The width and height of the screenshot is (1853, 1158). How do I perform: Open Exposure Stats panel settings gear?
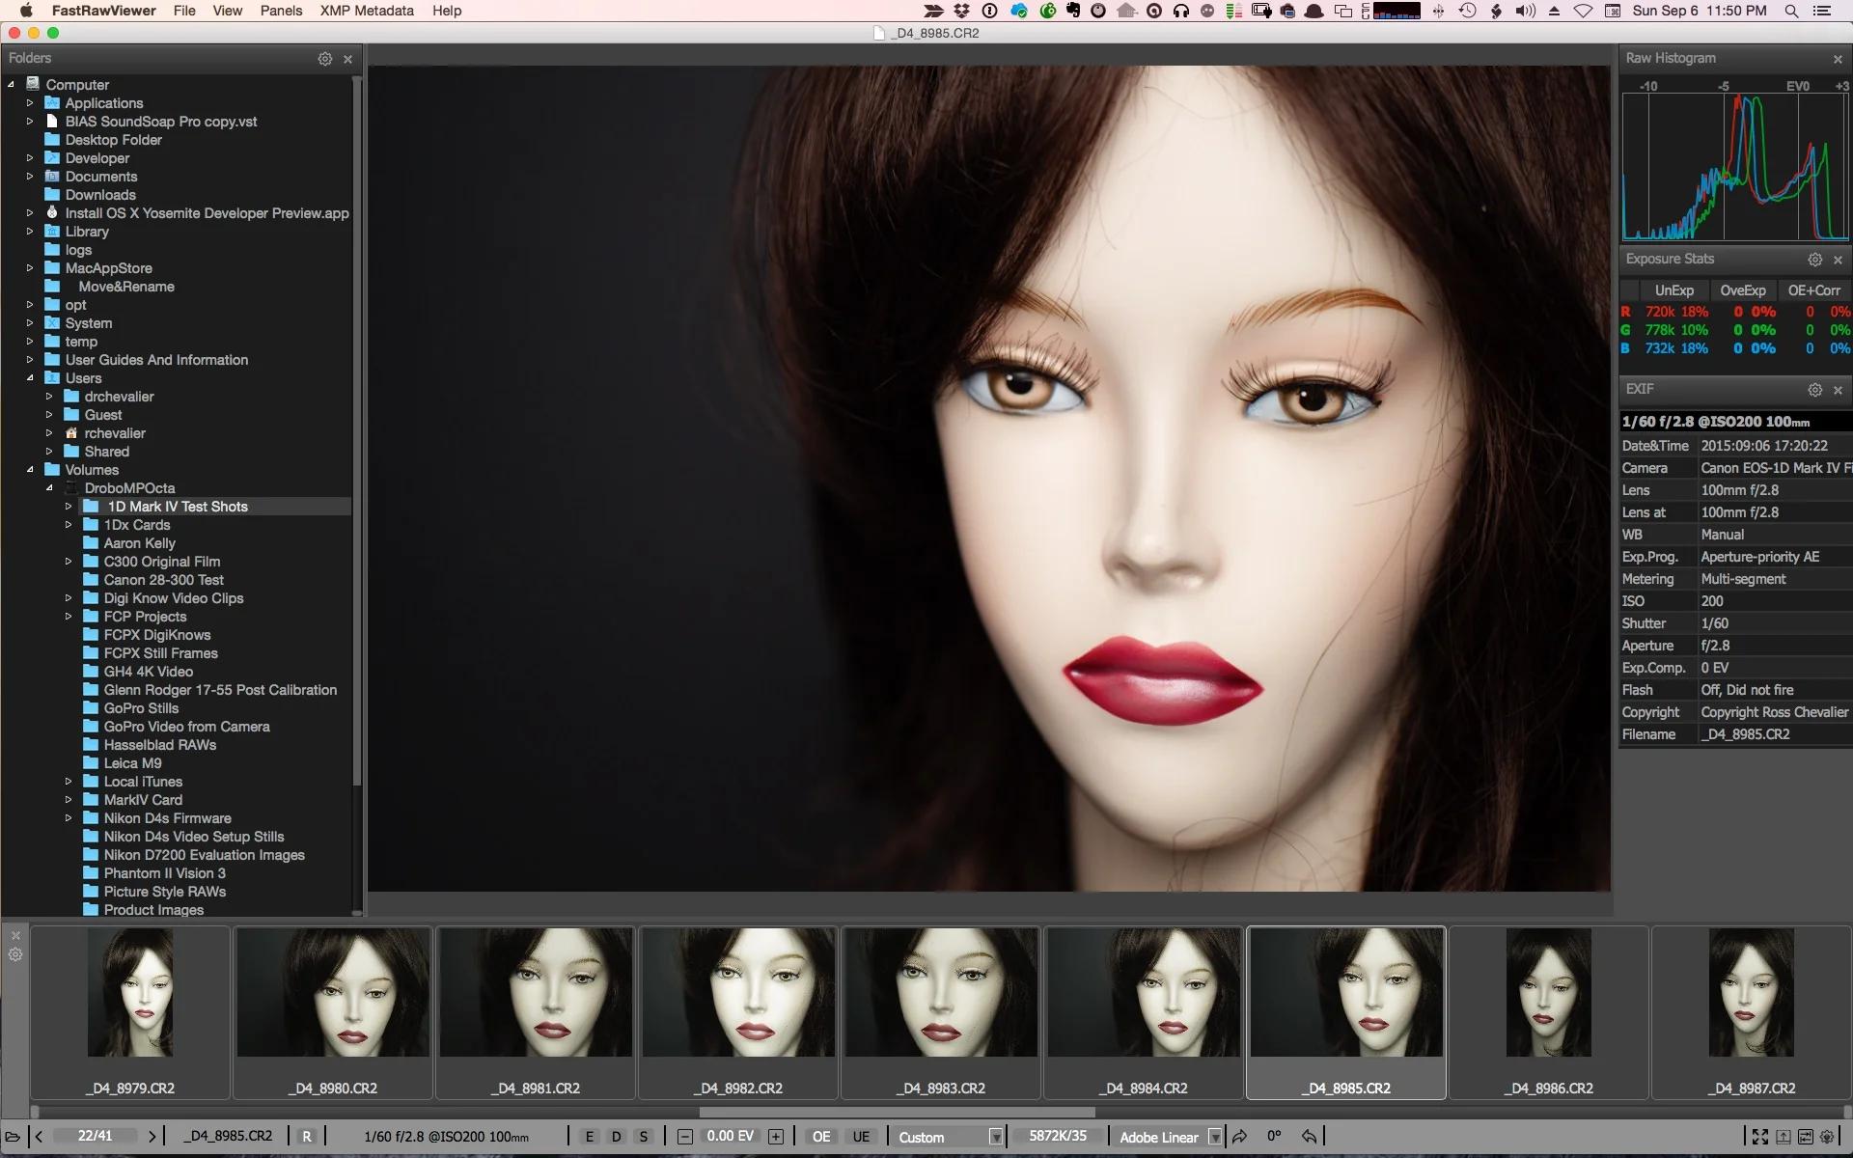click(x=1814, y=260)
